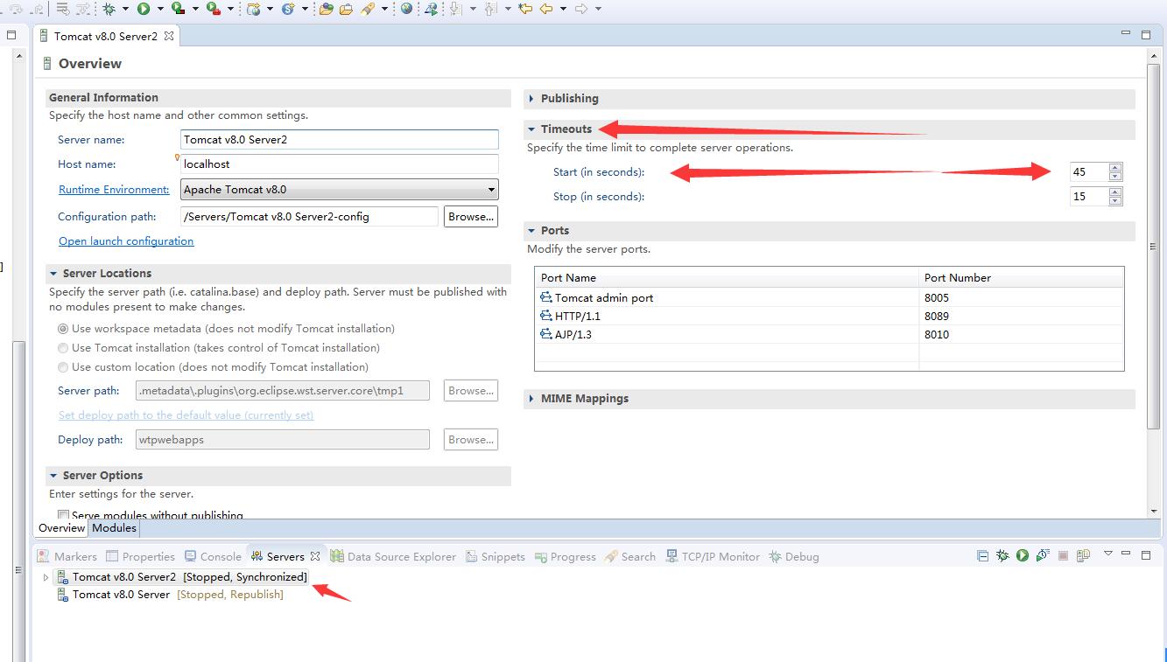Click the Open Type folder icon in toolbar
Viewport: 1167px width, 662px height.
(x=326, y=9)
